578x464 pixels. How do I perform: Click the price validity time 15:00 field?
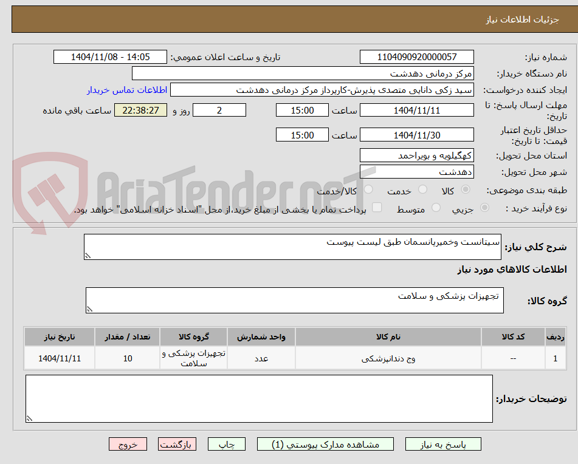click(x=302, y=135)
